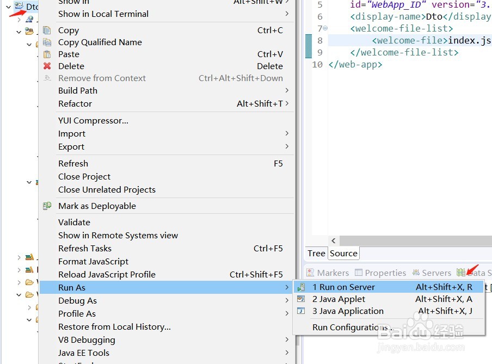This screenshot has width=492, height=364.
Task: Select Close Project in the context menu
Action: 84,177
